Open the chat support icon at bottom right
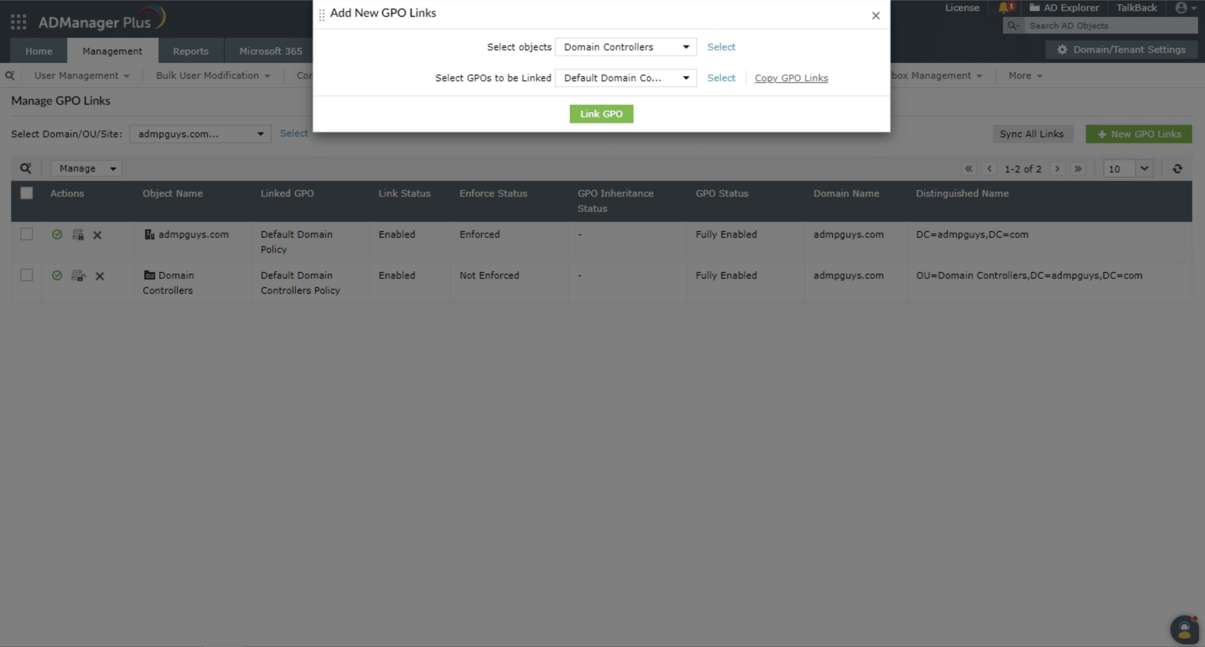The width and height of the screenshot is (1205, 647). click(x=1184, y=630)
